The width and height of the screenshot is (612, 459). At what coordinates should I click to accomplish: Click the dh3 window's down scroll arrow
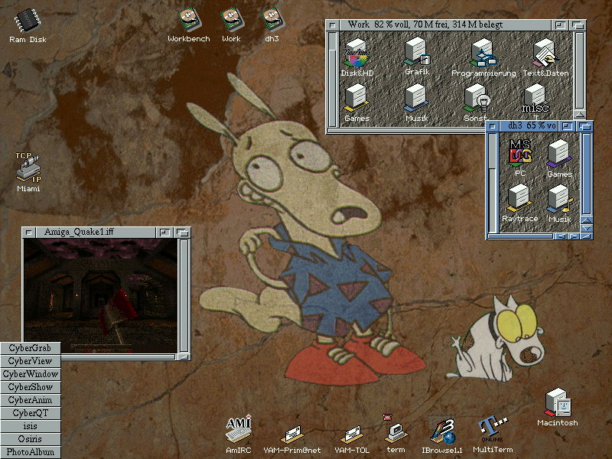coord(587,228)
